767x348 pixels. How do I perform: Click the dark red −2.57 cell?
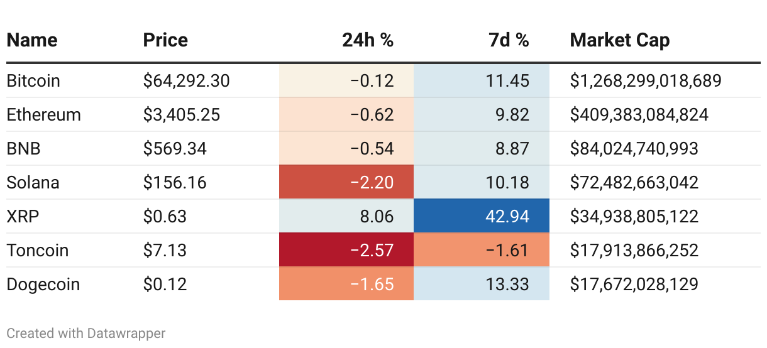click(x=346, y=250)
